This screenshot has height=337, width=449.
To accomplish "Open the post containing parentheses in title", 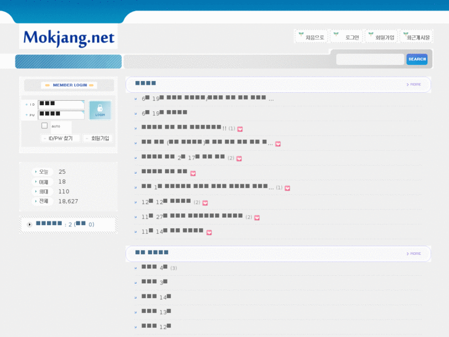I will coord(207,143).
